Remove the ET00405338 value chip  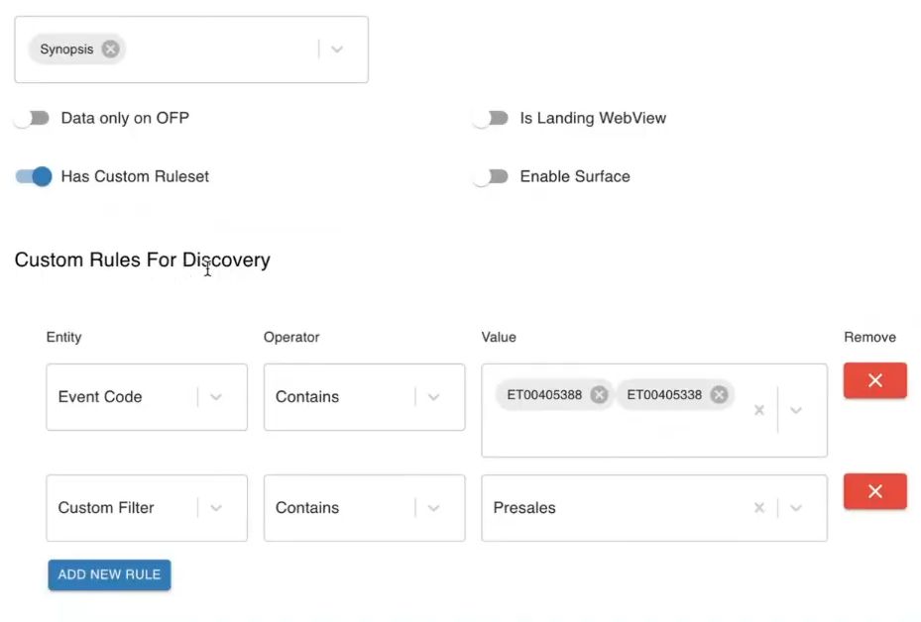[x=719, y=395]
